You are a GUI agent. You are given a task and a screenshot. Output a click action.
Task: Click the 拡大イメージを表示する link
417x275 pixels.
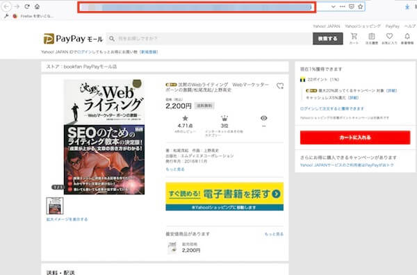tap(67, 219)
